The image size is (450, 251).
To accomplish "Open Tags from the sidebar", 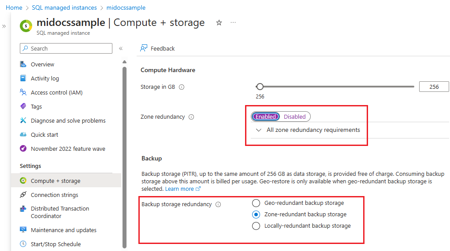I will [36, 106].
